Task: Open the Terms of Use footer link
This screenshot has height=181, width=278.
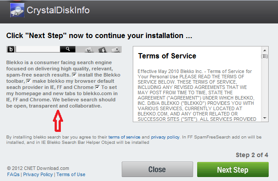Action: tap(71, 174)
